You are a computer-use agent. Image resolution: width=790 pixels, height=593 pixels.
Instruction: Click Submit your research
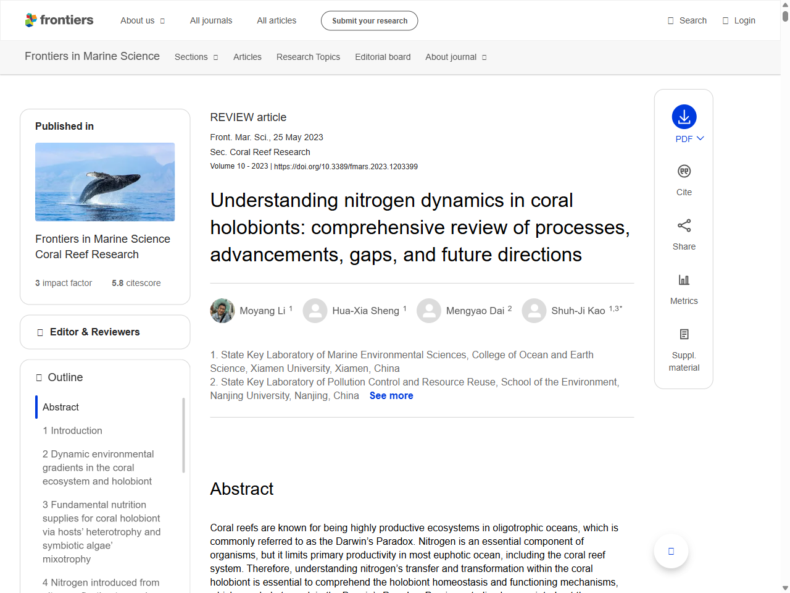point(369,20)
